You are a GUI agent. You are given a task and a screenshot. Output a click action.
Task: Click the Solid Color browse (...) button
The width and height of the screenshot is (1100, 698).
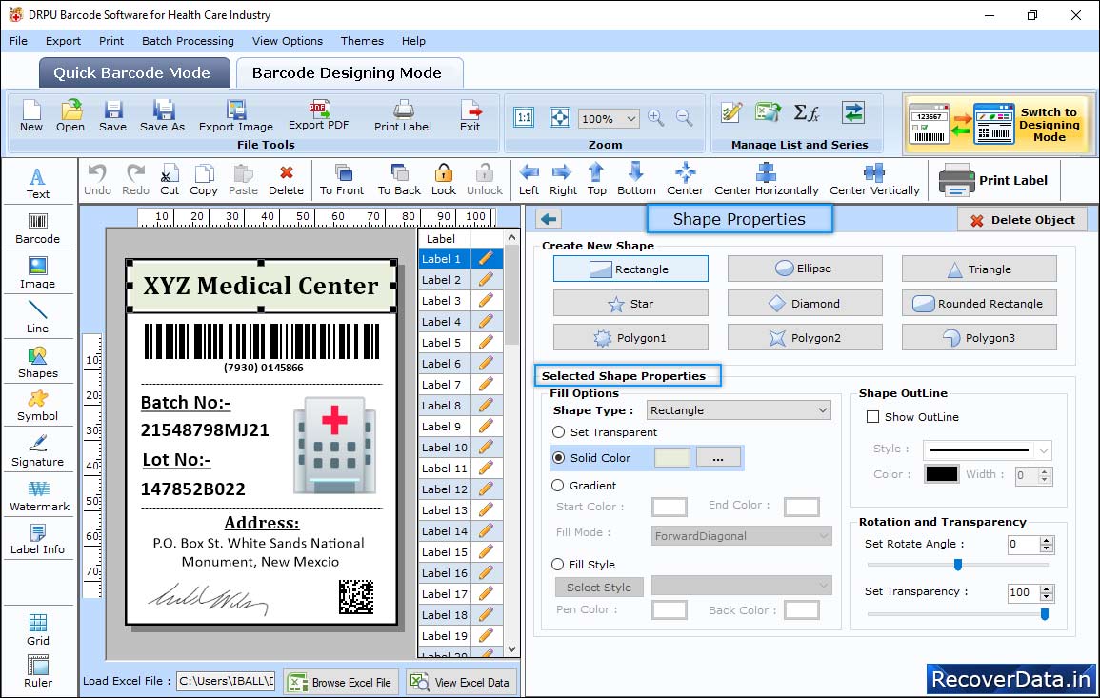(x=718, y=457)
